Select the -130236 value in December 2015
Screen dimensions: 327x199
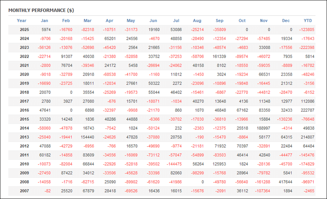point(284,119)
